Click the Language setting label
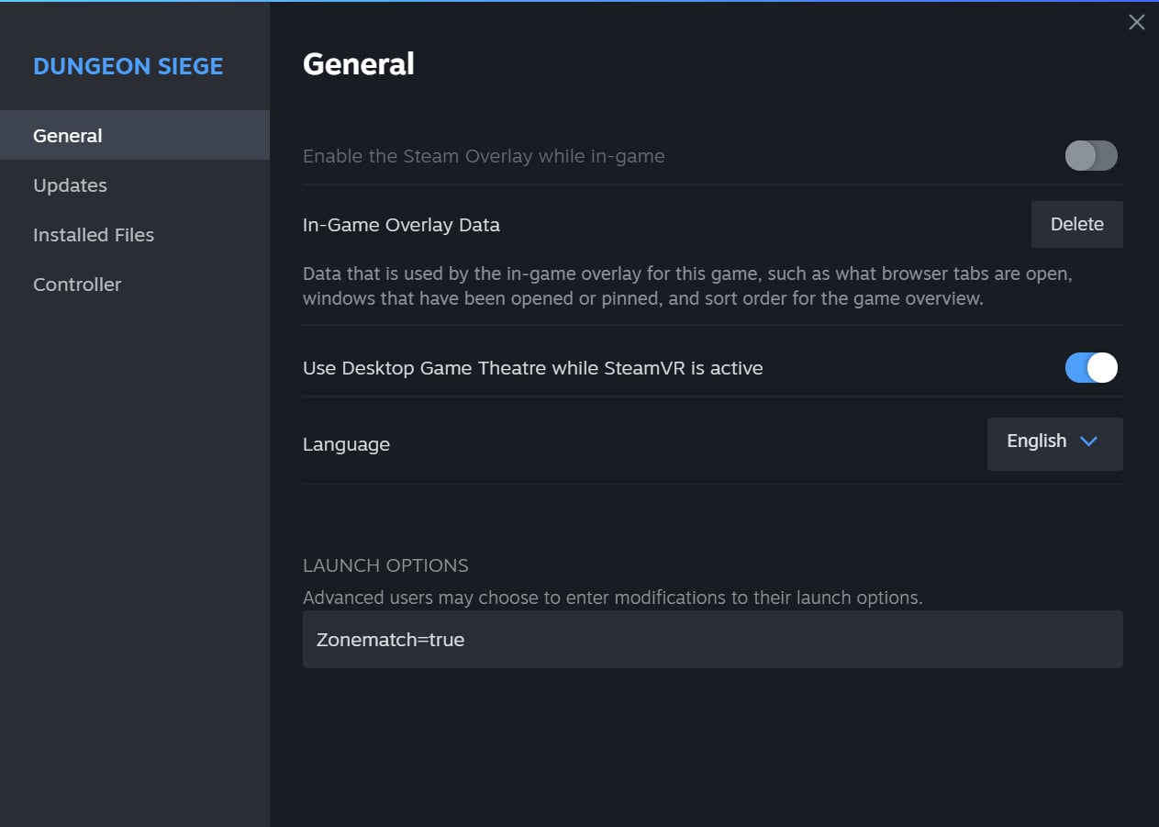Viewport: 1159px width, 827px height. (x=346, y=444)
